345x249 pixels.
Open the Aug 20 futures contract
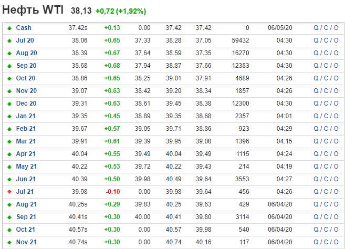(x=26, y=53)
